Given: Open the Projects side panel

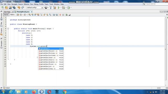Looking at the screenshot, I should tap(1, 32).
